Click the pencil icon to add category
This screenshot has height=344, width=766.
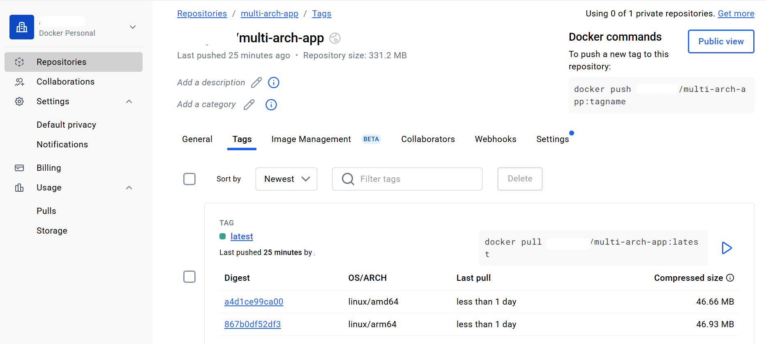pyautogui.click(x=249, y=105)
